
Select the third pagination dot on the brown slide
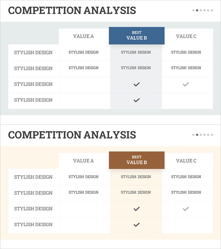[201, 135]
